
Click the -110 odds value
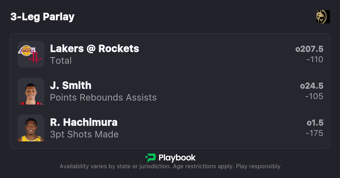pyautogui.click(x=315, y=60)
